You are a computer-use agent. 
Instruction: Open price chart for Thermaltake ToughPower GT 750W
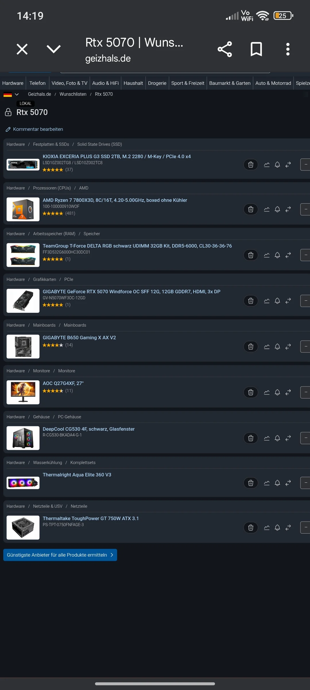click(x=267, y=528)
